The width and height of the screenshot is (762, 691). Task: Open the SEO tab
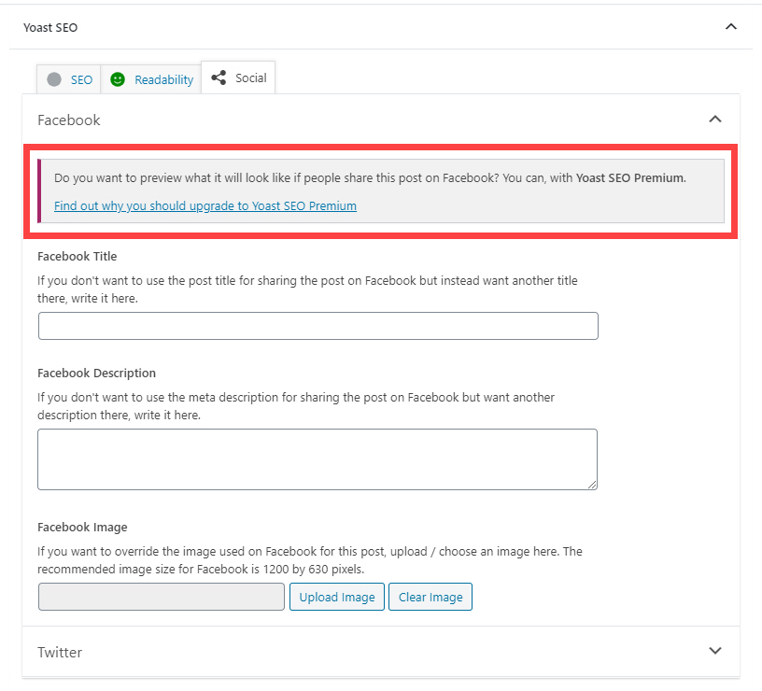click(x=69, y=79)
